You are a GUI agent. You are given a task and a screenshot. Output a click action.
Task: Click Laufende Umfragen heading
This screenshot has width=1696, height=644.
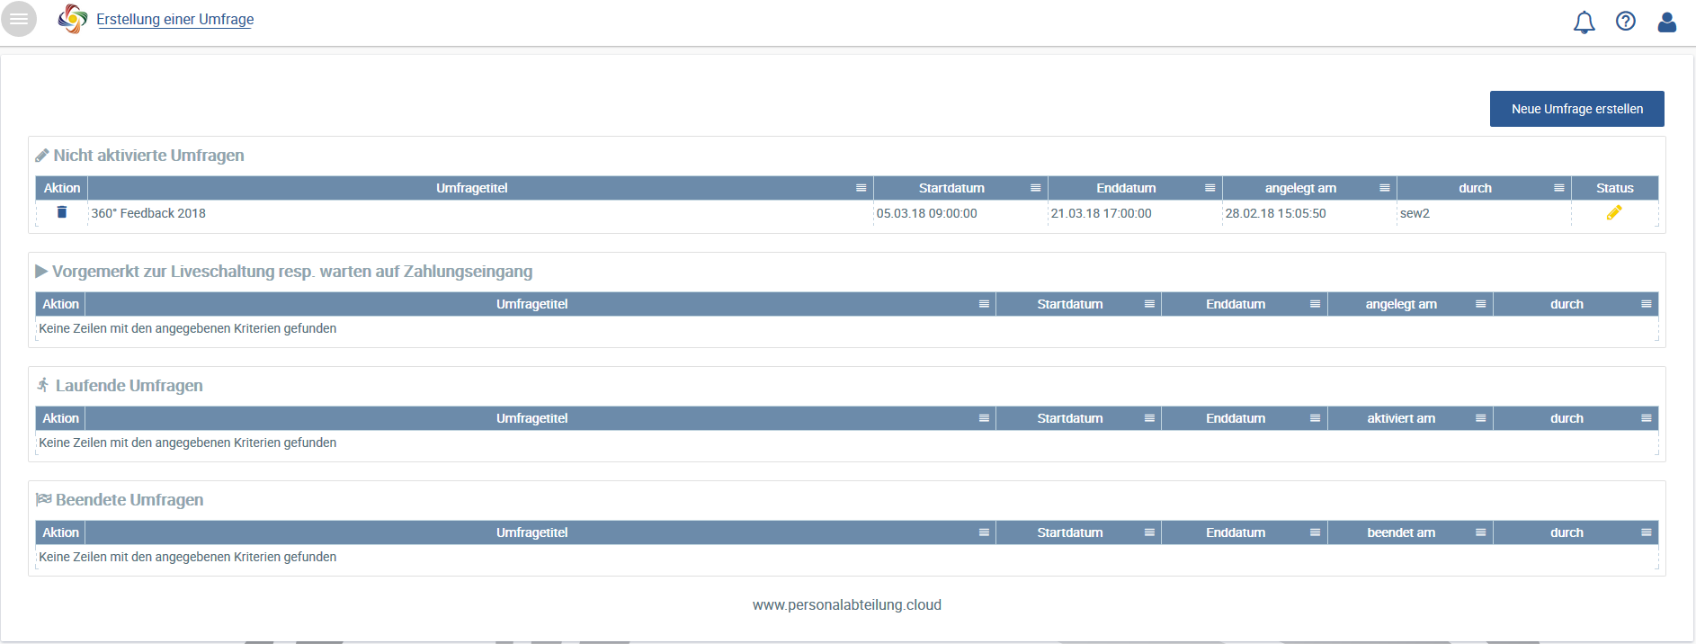click(x=129, y=386)
